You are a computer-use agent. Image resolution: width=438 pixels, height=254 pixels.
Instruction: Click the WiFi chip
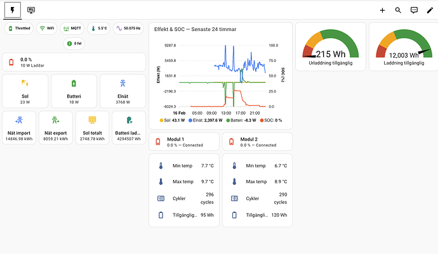click(x=46, y=29)
